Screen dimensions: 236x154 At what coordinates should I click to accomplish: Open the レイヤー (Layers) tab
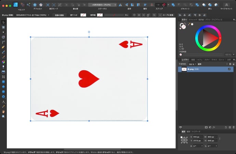click(185, 60)
